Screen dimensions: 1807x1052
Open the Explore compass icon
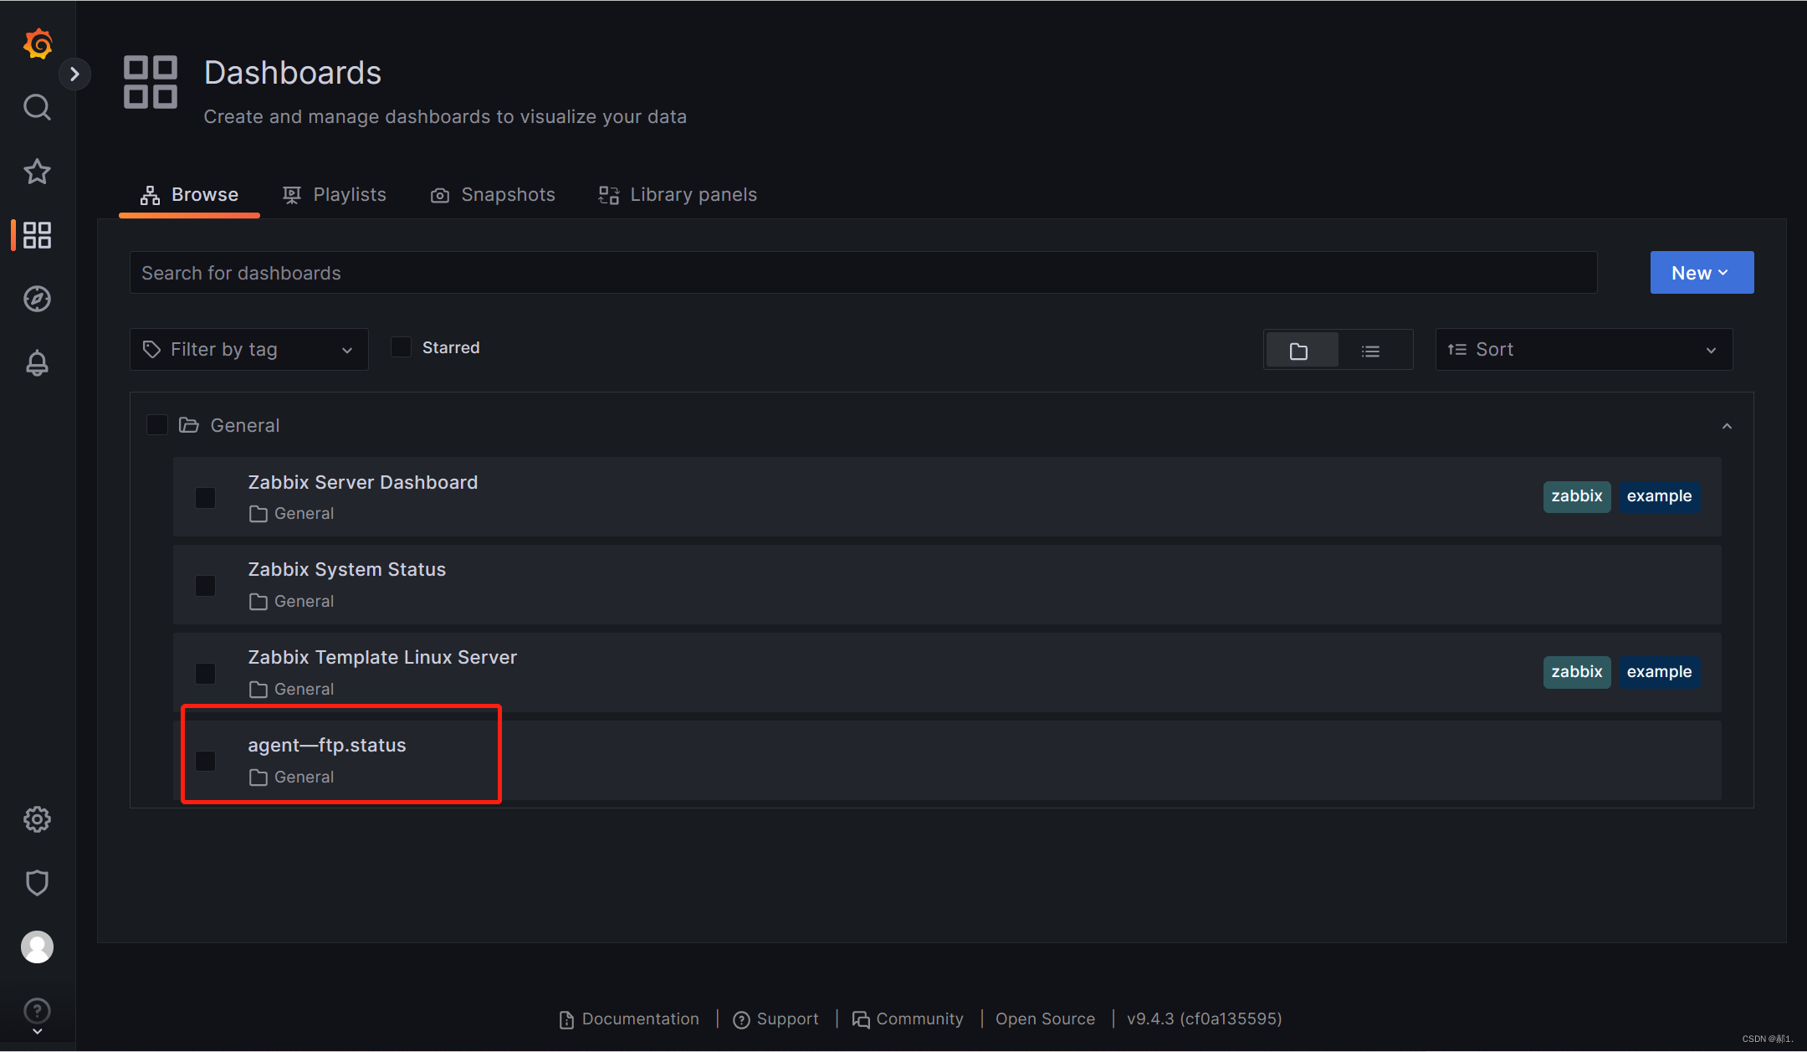coord(37,299)
